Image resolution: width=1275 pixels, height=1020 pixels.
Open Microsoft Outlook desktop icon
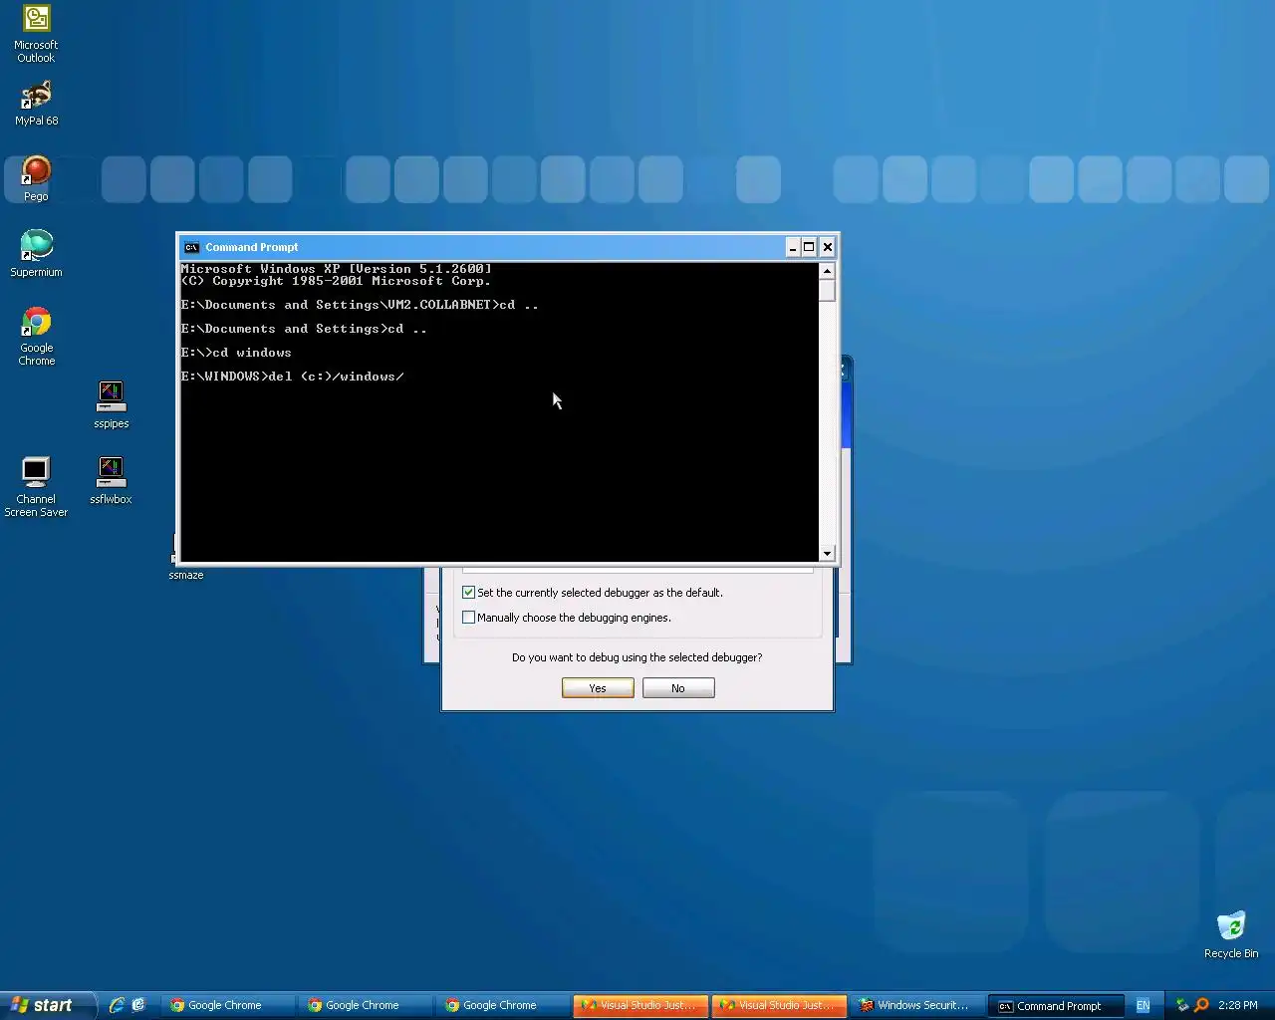click(36, 34)
